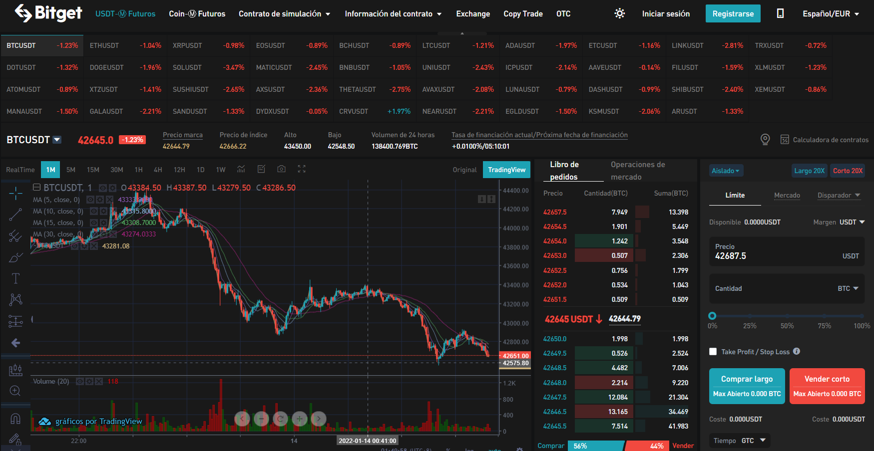This screenshot has height=451, width=874.
Task: Expand the BTCUSDT pair selector
Action: click(x=57, y=140)
